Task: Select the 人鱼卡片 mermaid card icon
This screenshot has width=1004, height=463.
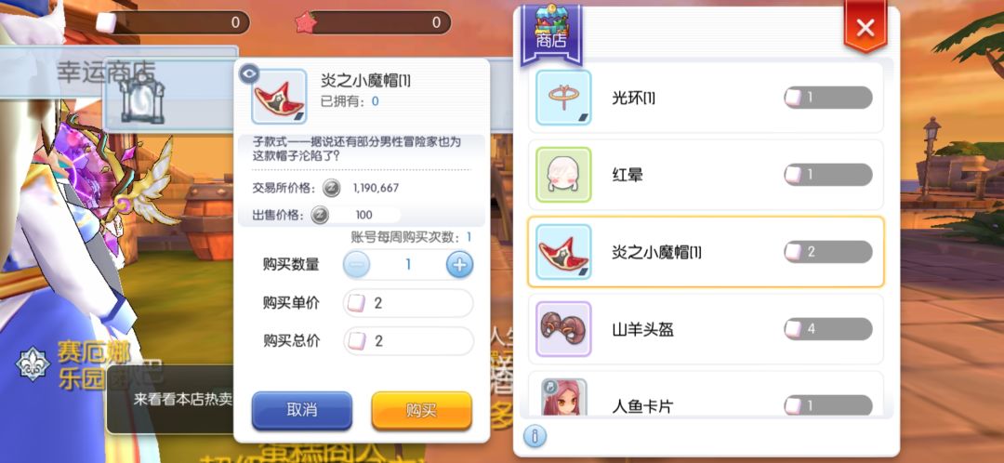Action: coord(563,397)
